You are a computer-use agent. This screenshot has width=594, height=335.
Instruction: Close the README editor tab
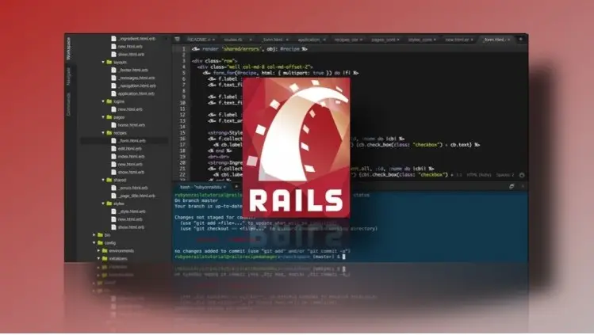point(213,40)
